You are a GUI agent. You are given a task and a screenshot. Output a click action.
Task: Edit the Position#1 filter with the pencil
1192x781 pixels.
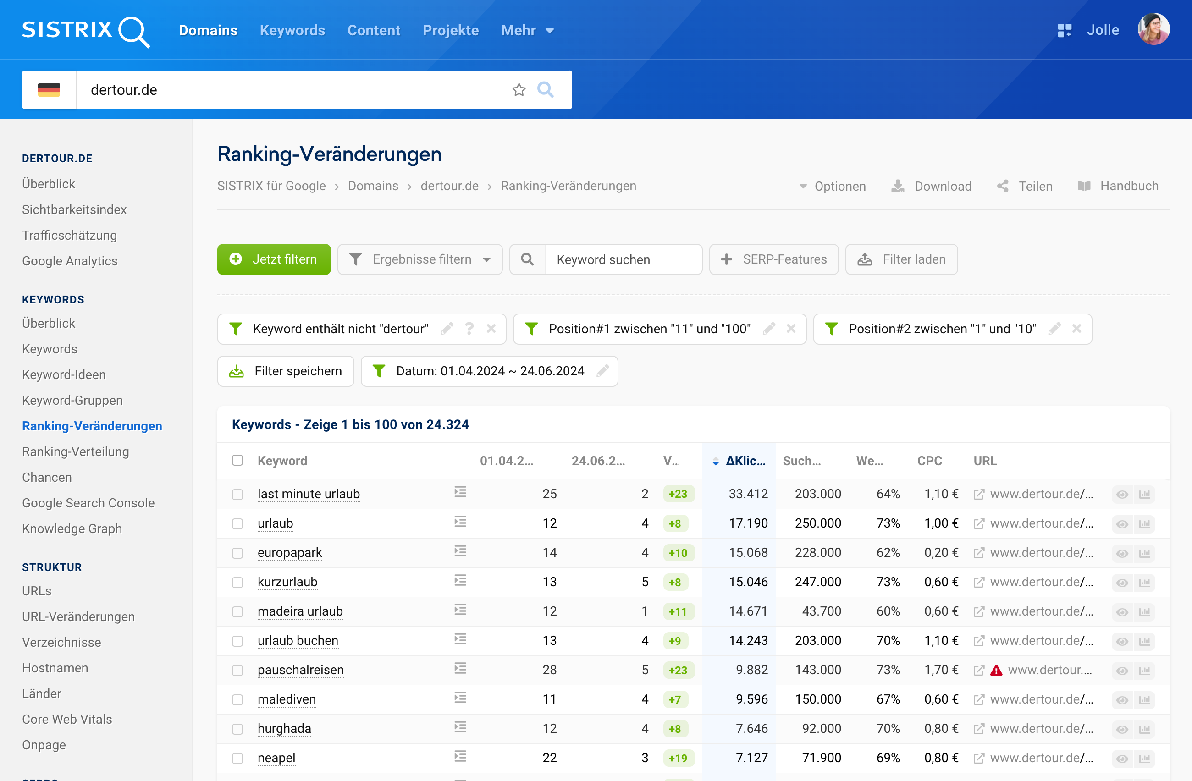click(x=769, y=329)
